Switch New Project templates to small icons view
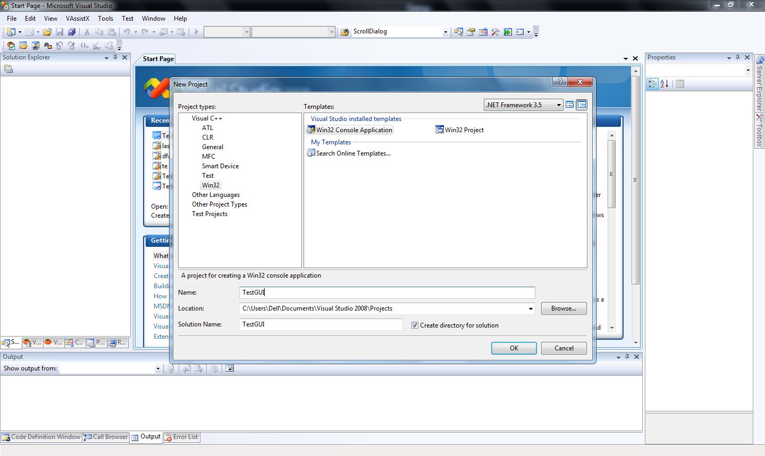765x456 pixels. tap(582, 105)
